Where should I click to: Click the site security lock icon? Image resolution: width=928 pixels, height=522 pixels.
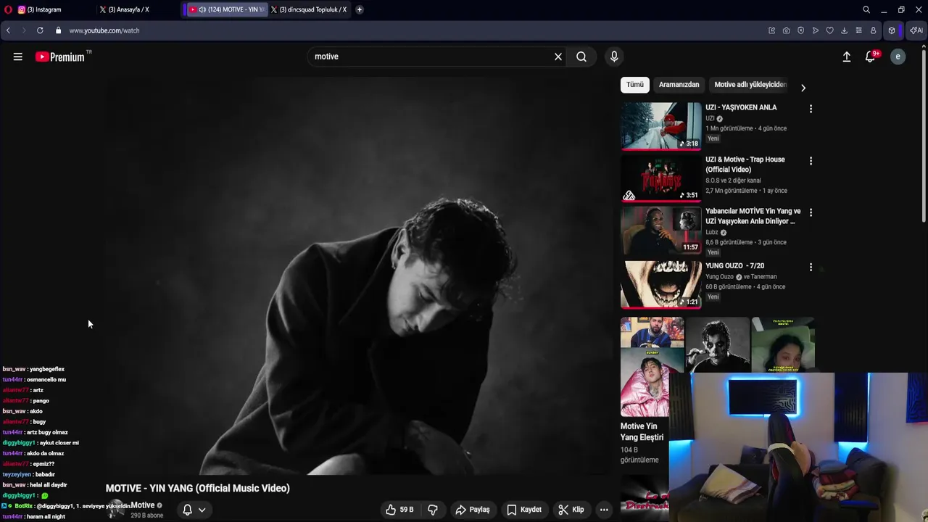click(x=59, y=30)
